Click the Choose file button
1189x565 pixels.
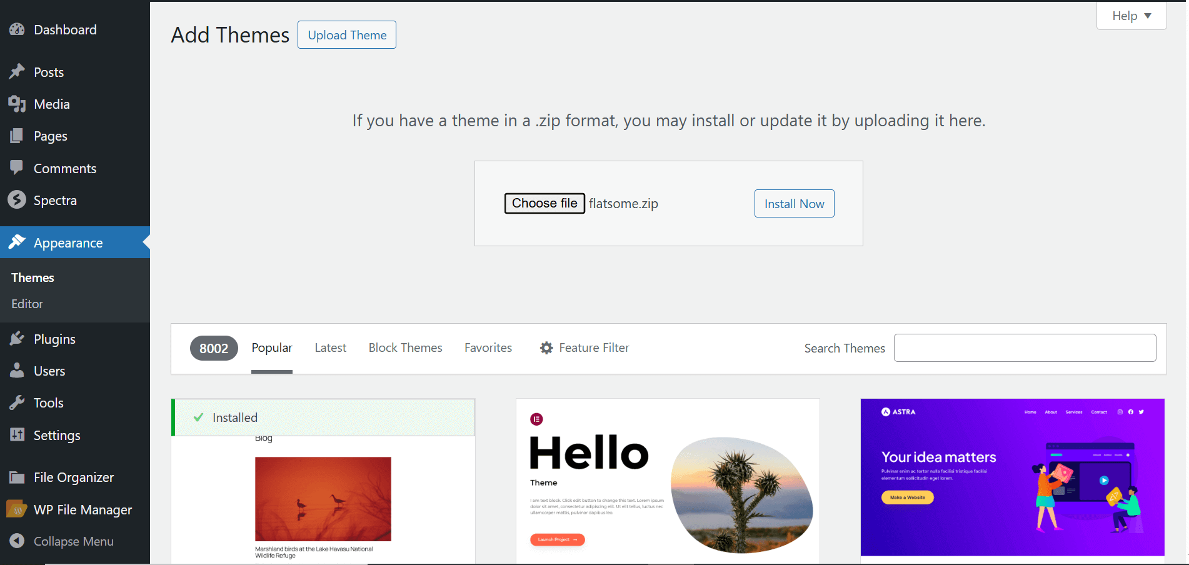pos(544,203)
